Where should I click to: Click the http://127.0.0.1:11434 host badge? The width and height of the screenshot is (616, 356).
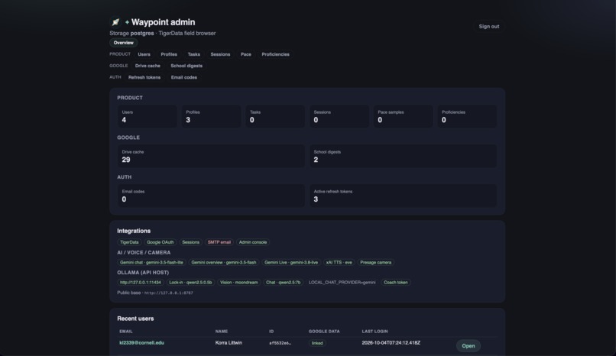(141, 282)
